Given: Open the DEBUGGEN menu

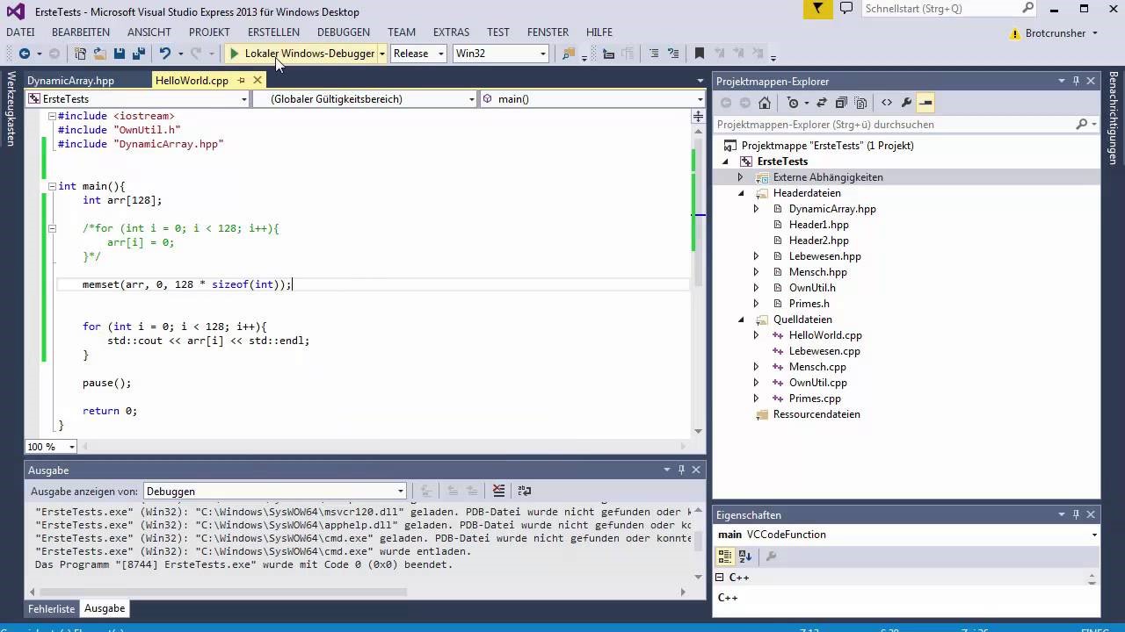Looking at the screenshot, I should 343,32.
